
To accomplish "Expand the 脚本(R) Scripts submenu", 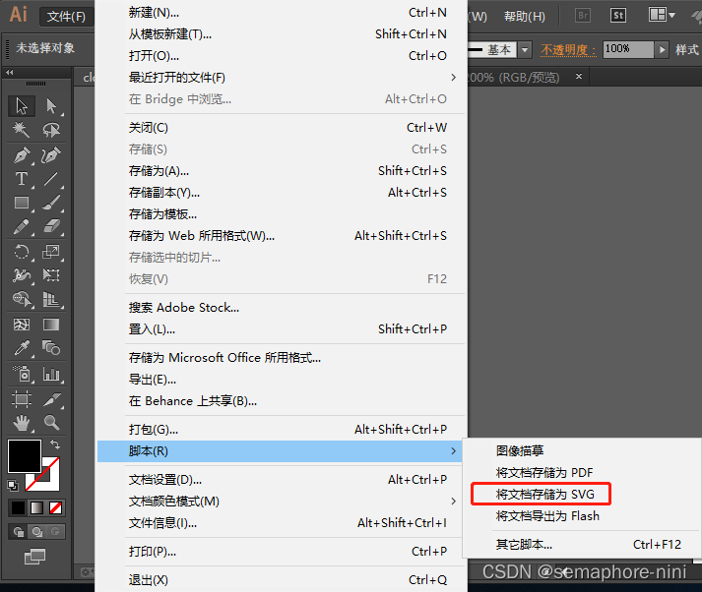I will point(280,451).
